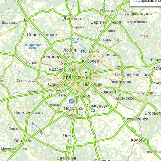The image size is (161, 161).
Task: Click the Ostafyevo airport icon above Подольск
Action: pyautogui.click(x=71, y=101)
